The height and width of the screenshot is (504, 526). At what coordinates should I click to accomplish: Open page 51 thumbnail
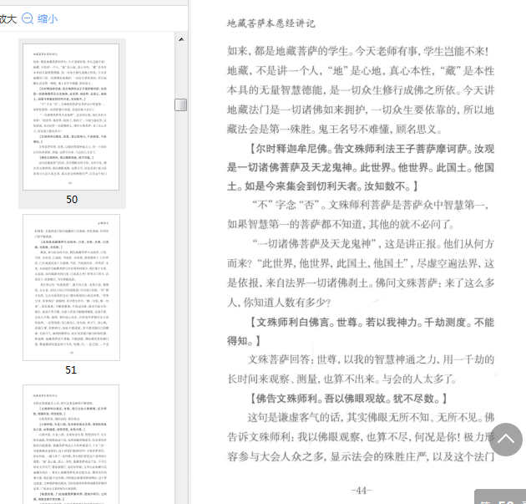click(71, 288)
